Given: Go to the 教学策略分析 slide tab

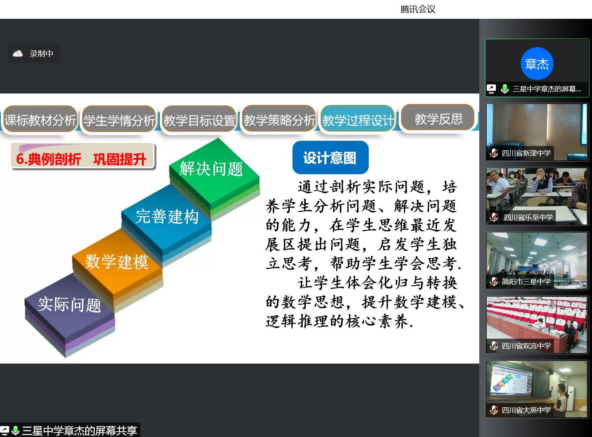Looking at the screenshot, I should [x=279, y=119].
